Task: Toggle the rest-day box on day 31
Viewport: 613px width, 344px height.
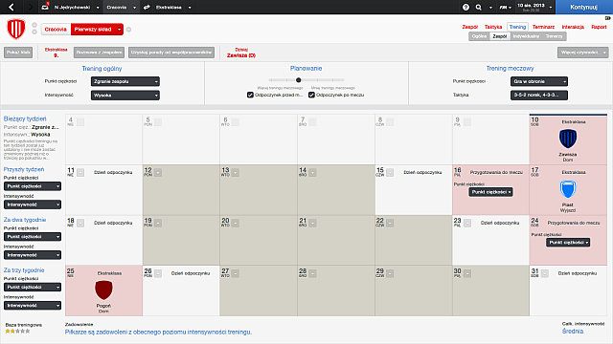Action: (x=545, y=274)
